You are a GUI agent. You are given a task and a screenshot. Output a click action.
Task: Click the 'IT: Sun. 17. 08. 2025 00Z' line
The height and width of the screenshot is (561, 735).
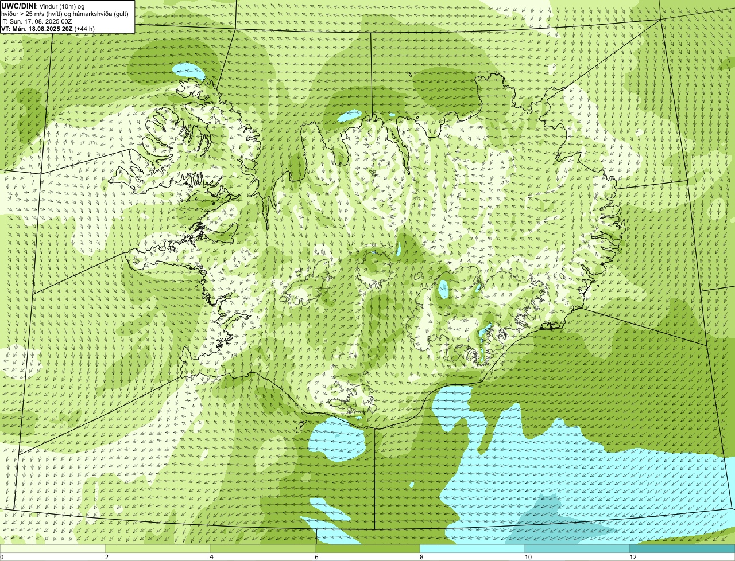[x=37, y=21]
